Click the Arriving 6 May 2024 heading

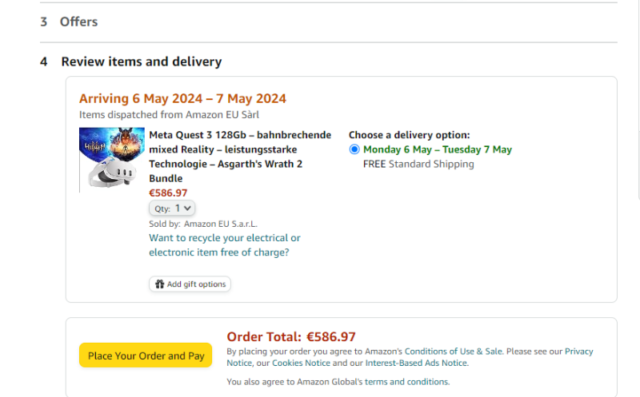182,98
